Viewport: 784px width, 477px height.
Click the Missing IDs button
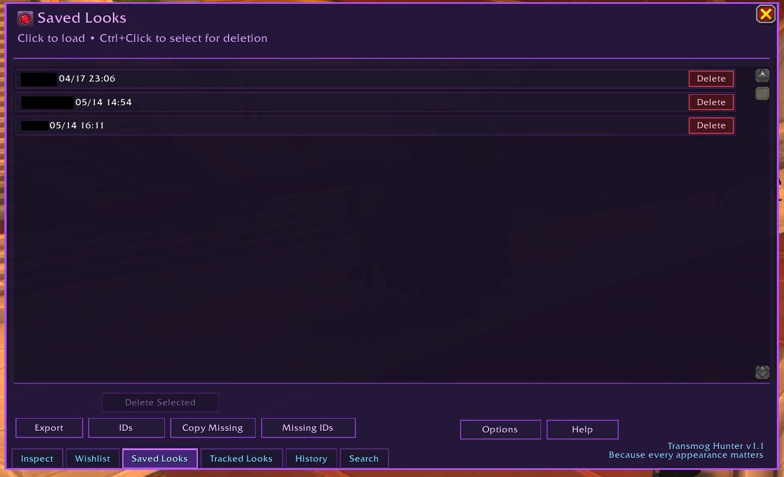308,428
